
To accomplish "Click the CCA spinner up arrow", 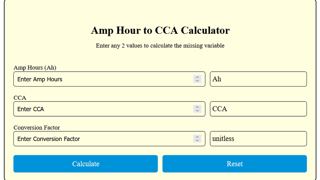I will click(197, 107).
